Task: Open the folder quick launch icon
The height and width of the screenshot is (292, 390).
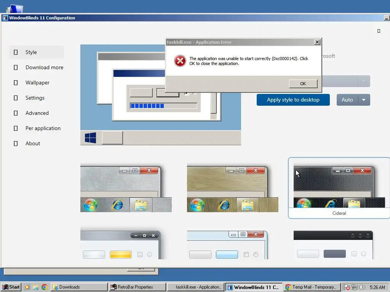Action: (x=35, y=287)
